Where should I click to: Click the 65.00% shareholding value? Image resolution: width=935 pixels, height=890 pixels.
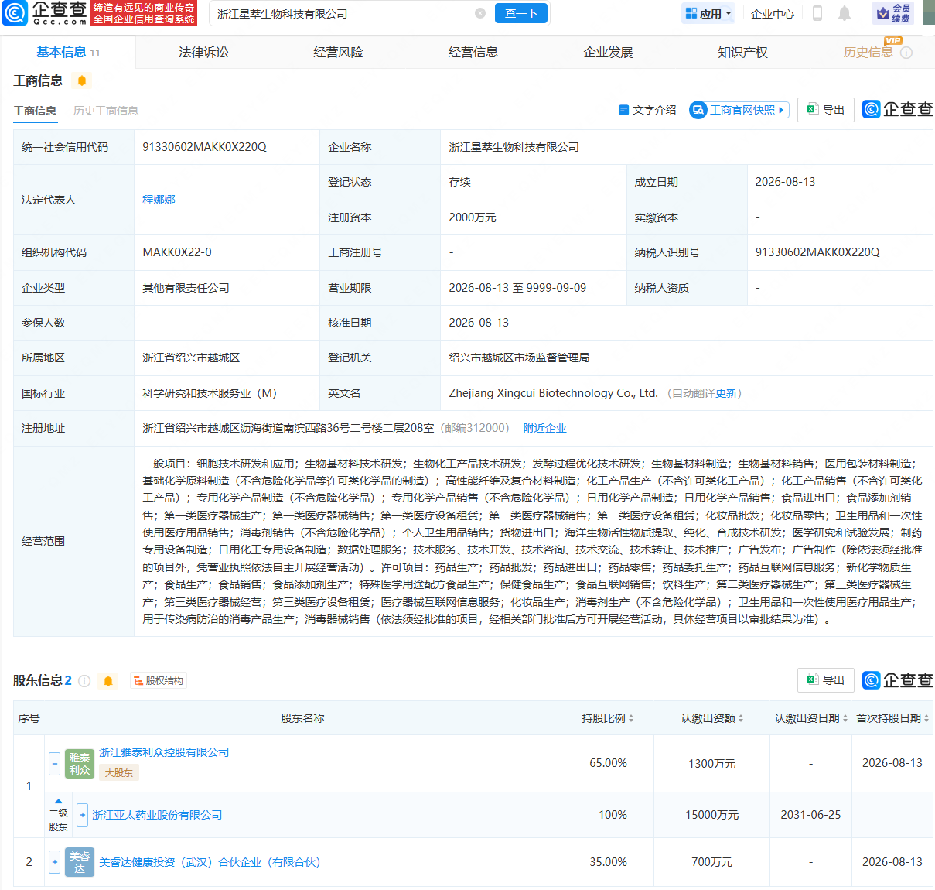click(x=609, y=763)
